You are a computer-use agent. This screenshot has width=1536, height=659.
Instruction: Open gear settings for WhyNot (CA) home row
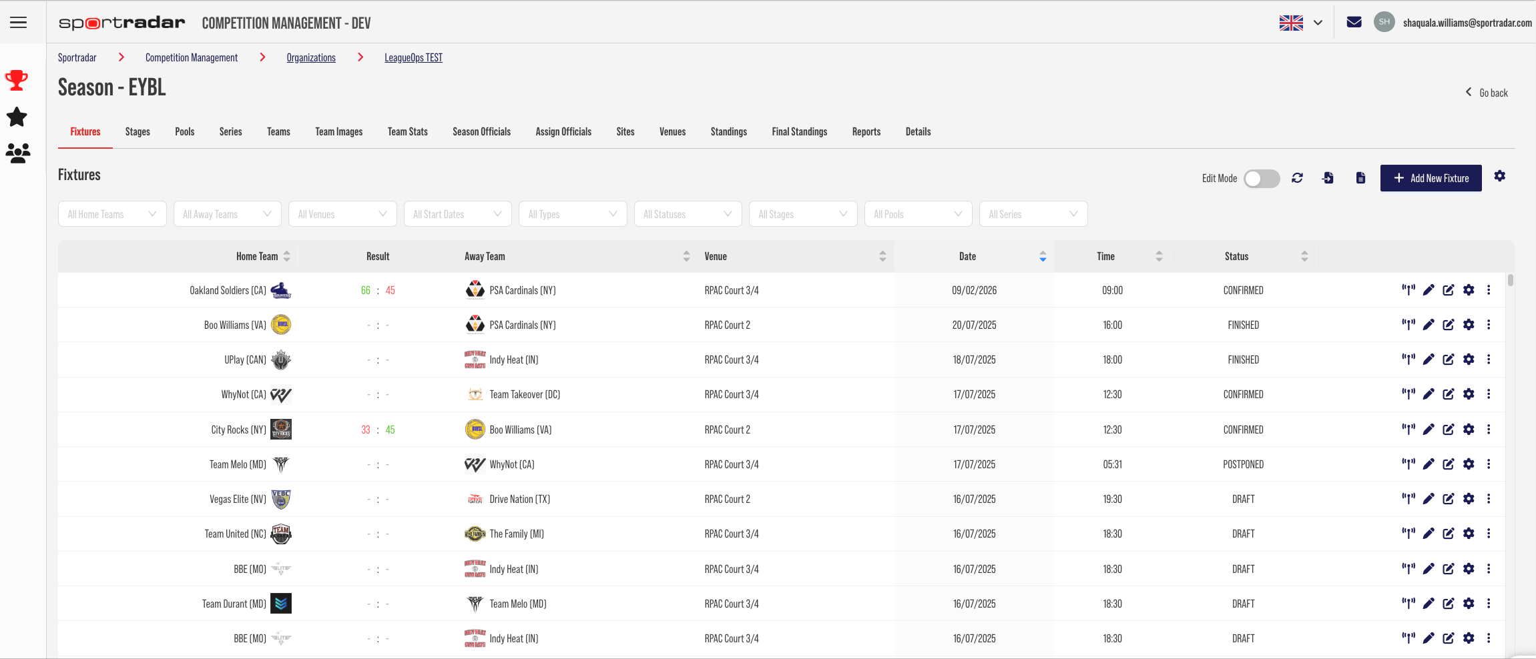pyautogui.click(x=1469, y=394)
